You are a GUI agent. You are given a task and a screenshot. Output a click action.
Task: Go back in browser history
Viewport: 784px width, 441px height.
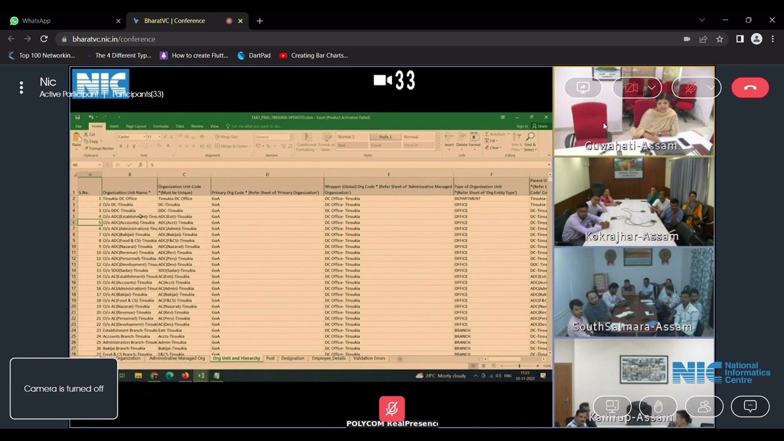[x=11, y=39]
